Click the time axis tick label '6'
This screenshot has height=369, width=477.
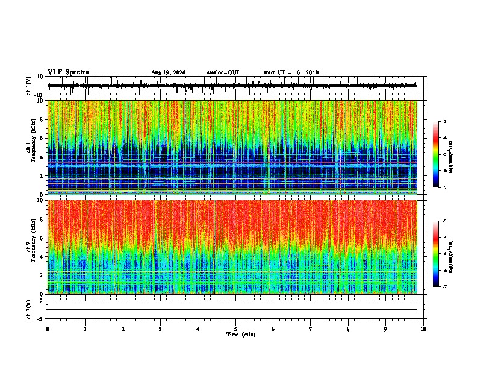pyautogui.click(x=273, y=329)
